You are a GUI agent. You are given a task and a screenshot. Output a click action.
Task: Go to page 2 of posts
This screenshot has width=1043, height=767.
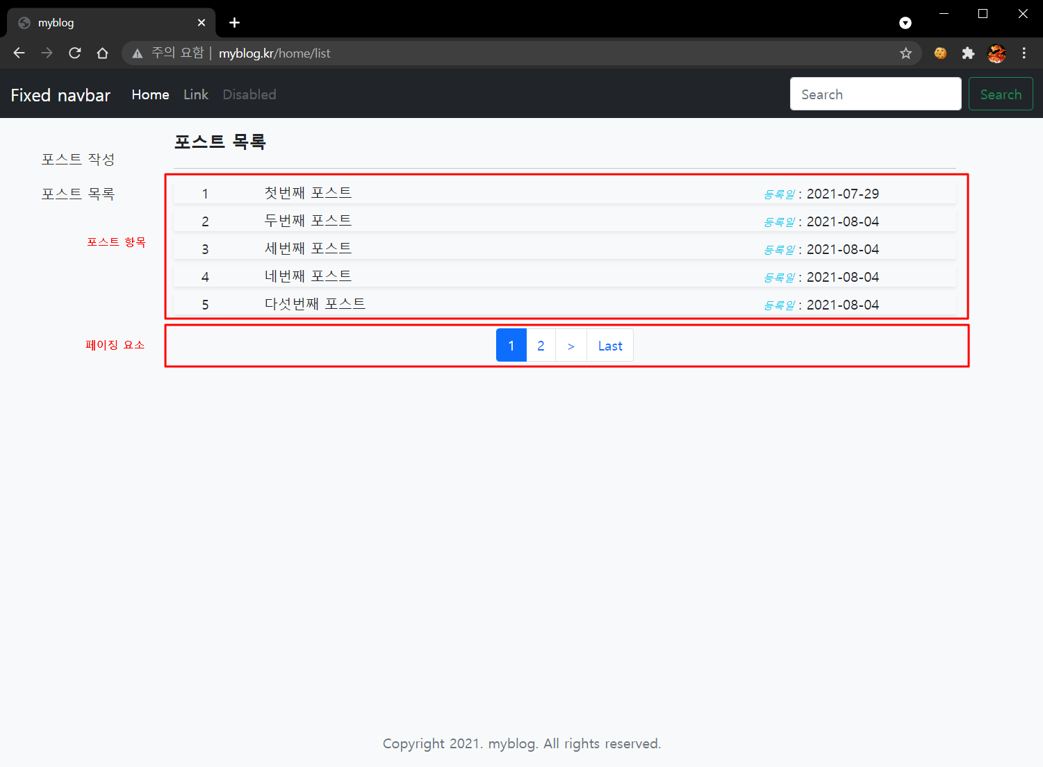(541, 346)
